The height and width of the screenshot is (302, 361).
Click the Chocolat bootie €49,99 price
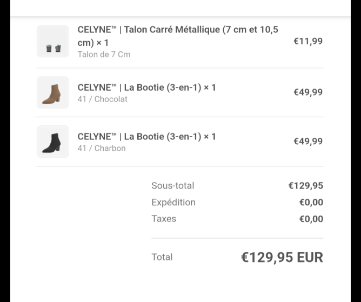tap(308, 92)
